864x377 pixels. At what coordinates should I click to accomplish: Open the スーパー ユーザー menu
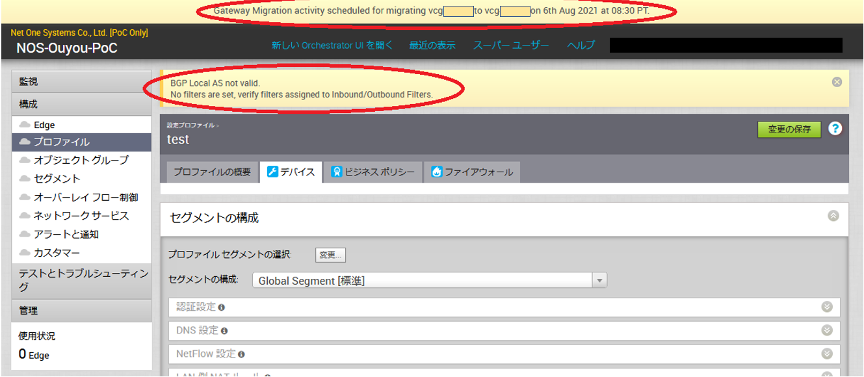pos(511,45)
